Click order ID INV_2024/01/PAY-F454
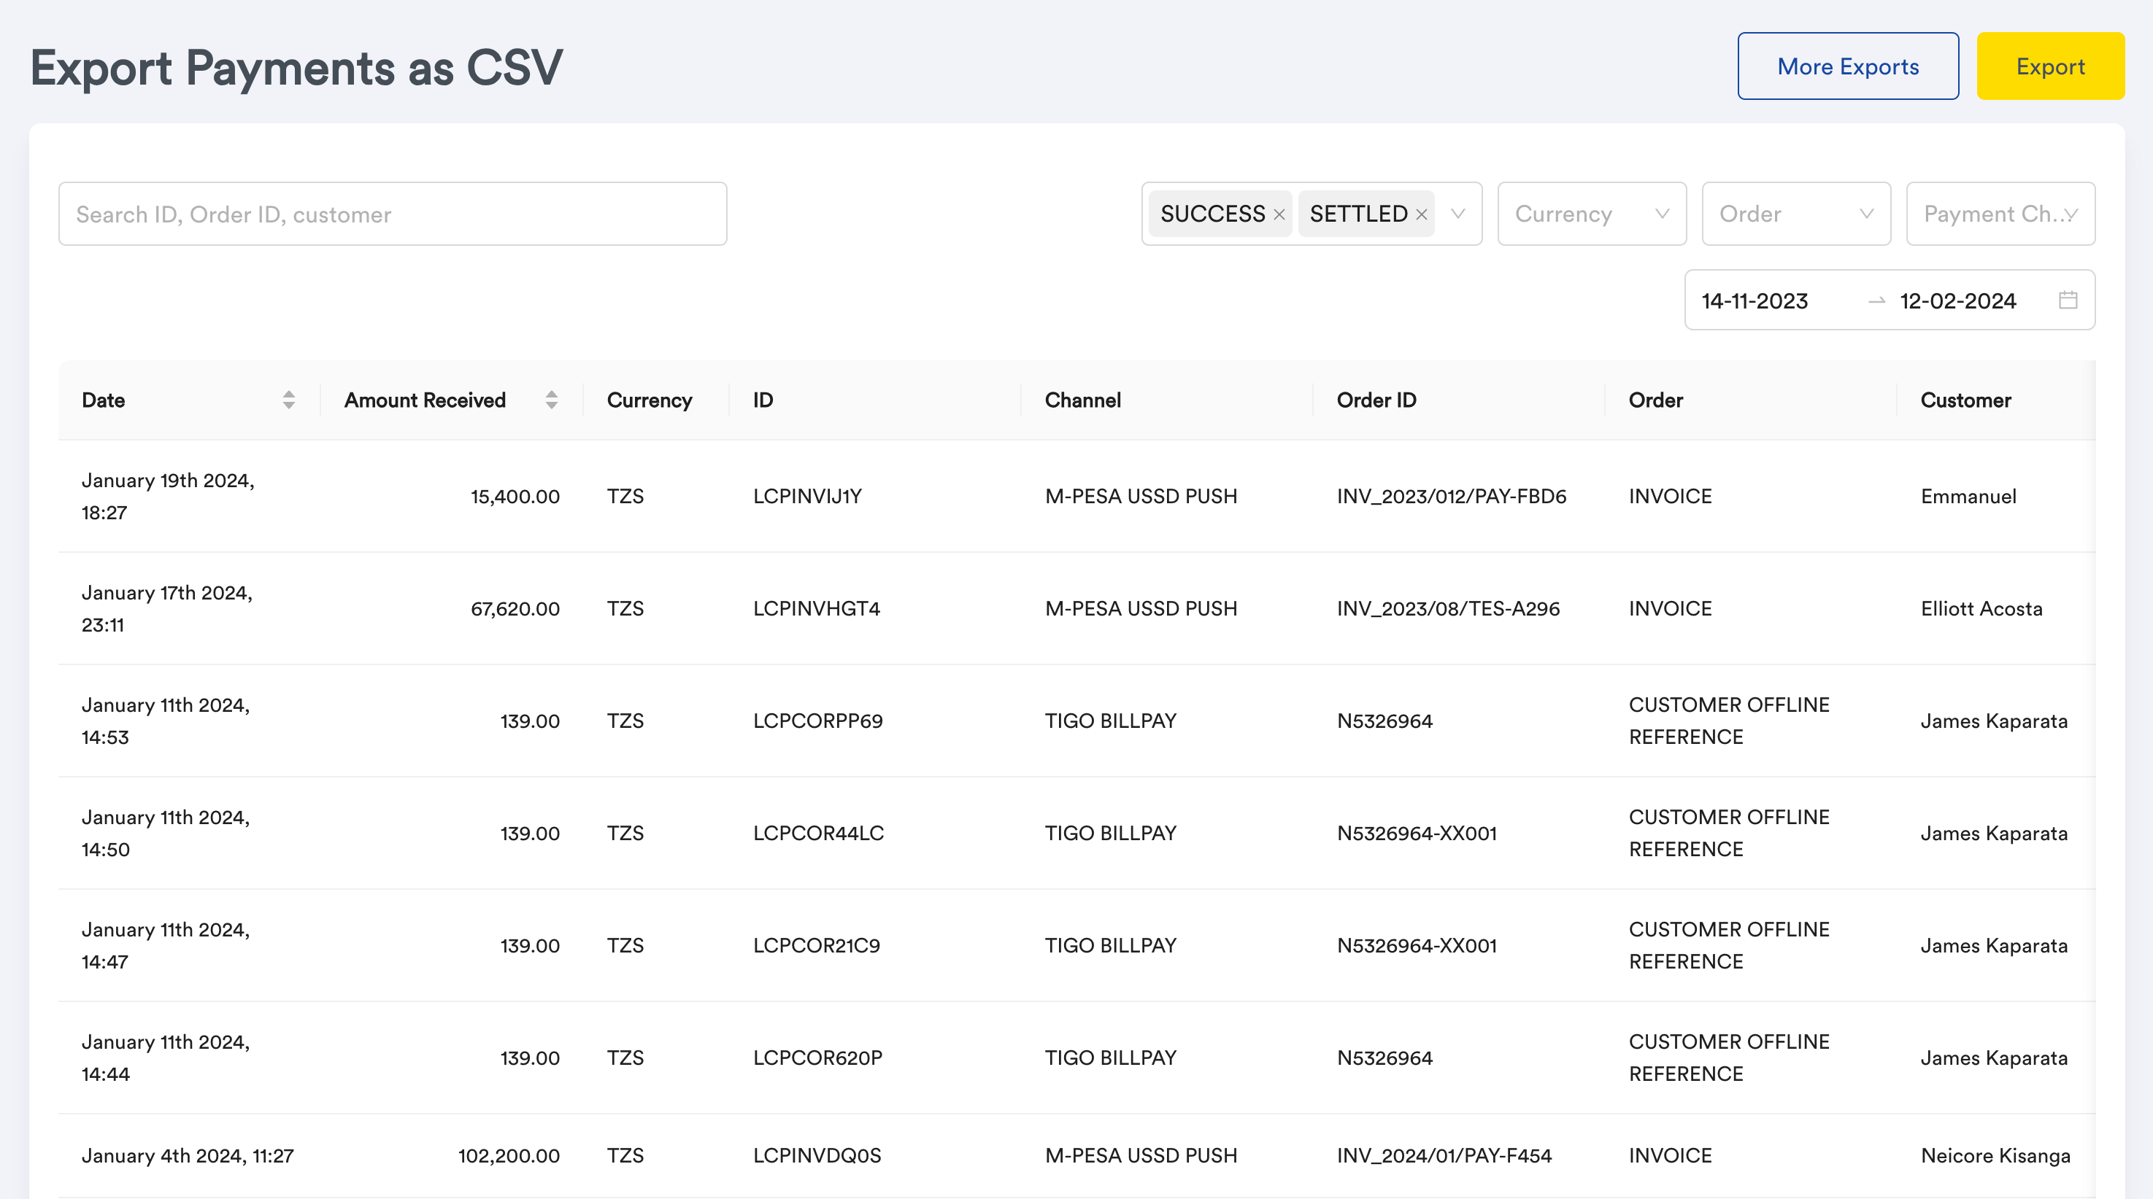Image resolution: width=2153 pixels, height=1199 pixels. [1444, 1155]
